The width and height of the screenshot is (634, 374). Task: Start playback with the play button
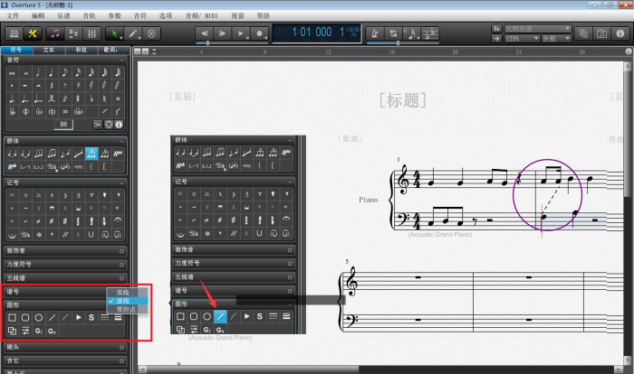(x=240, y=33)
